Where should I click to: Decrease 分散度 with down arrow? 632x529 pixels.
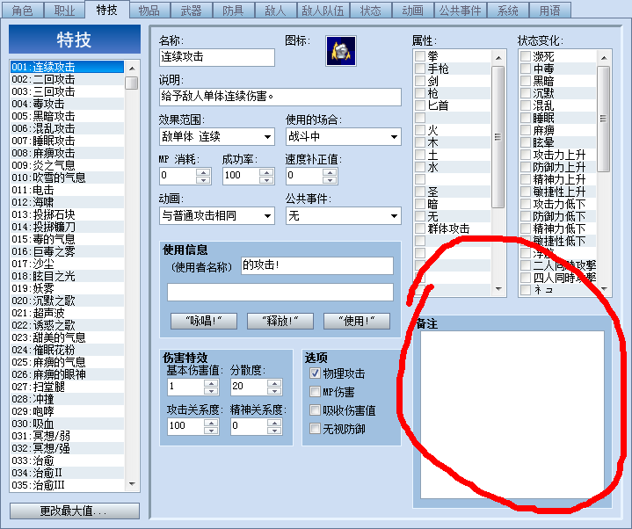tap(274, 391)
